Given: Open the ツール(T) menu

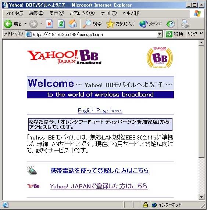Looking at the screenshot, I should 108,13.
